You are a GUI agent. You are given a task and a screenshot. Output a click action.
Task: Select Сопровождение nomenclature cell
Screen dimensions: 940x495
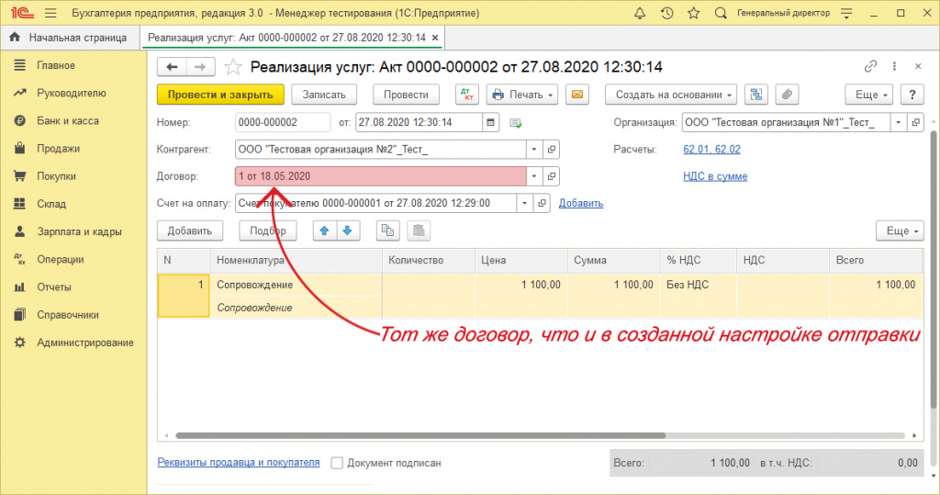click(298, 285)
